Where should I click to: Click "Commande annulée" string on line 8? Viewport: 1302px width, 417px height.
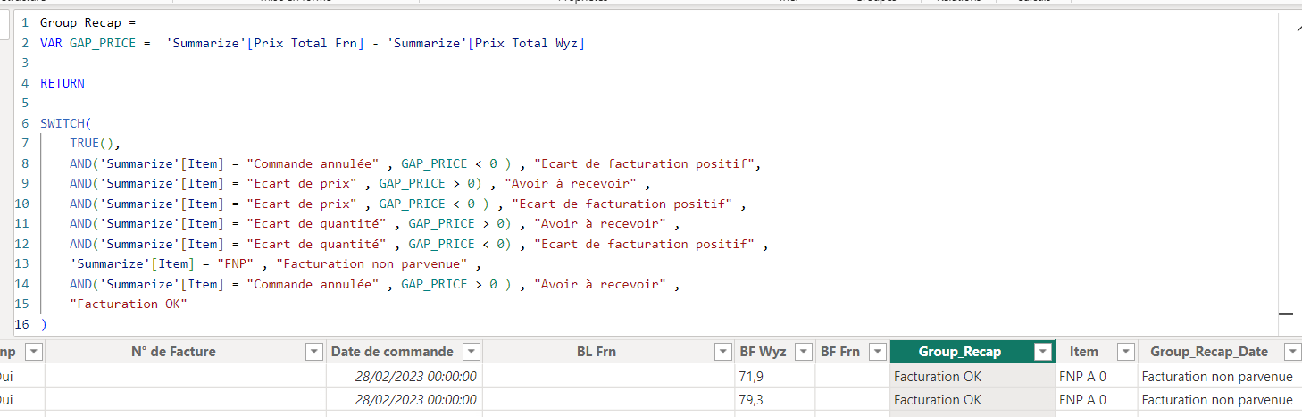(x=313, y=163)
